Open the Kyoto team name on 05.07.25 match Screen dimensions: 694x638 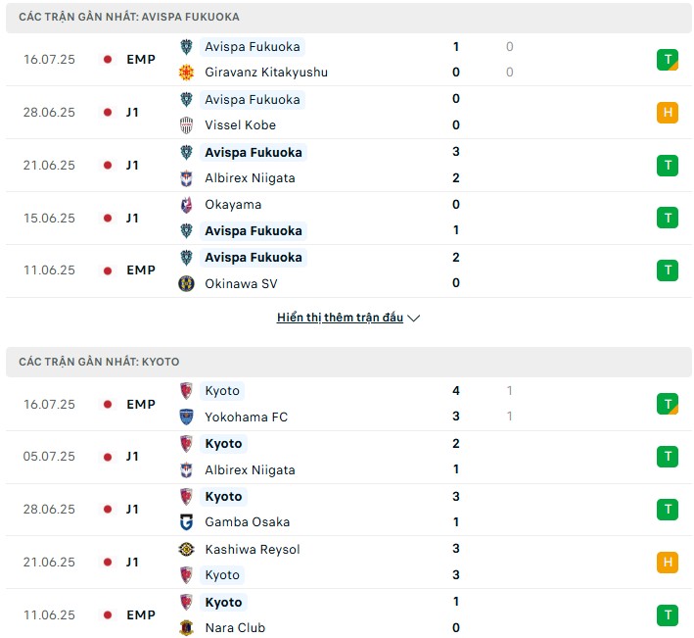click(x=223, y=444)
